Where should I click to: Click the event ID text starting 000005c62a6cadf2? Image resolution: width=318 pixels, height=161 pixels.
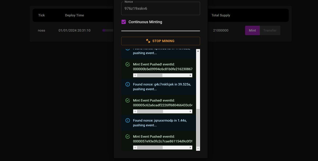click(x=163, y=105)
